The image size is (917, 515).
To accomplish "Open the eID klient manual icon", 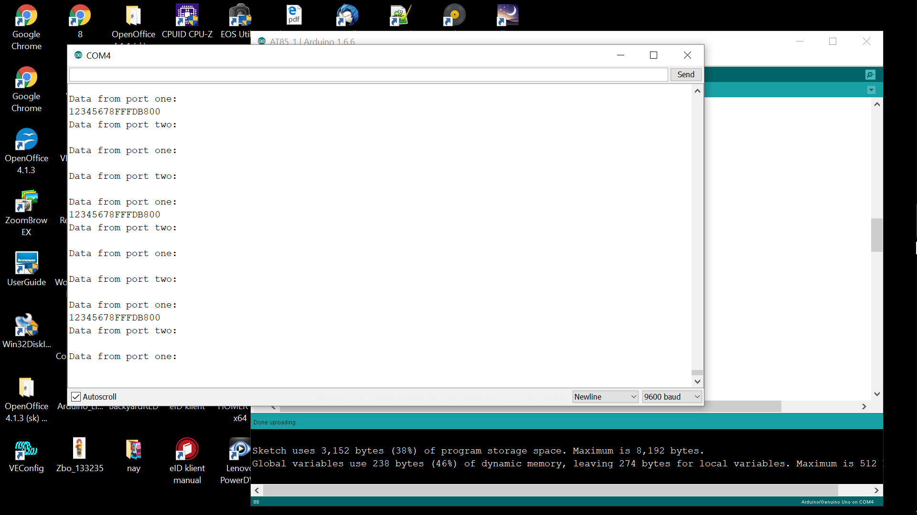I will point(187,449).
